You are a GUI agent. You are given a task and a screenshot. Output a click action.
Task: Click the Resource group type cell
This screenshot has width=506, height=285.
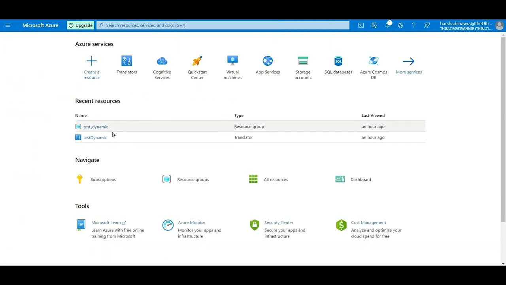(249, 127)
